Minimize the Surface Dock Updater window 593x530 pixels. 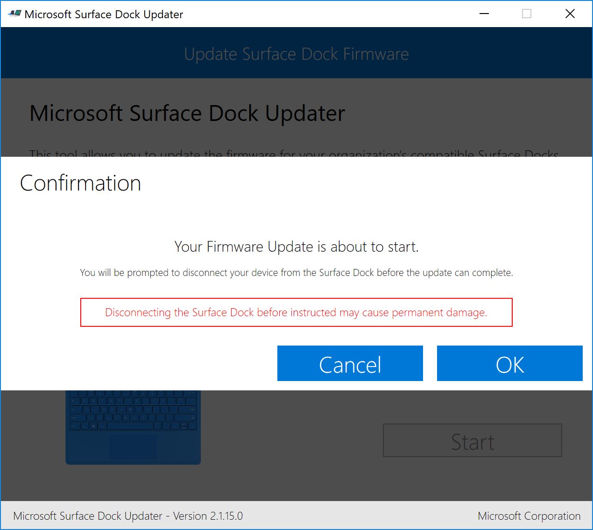484,14
